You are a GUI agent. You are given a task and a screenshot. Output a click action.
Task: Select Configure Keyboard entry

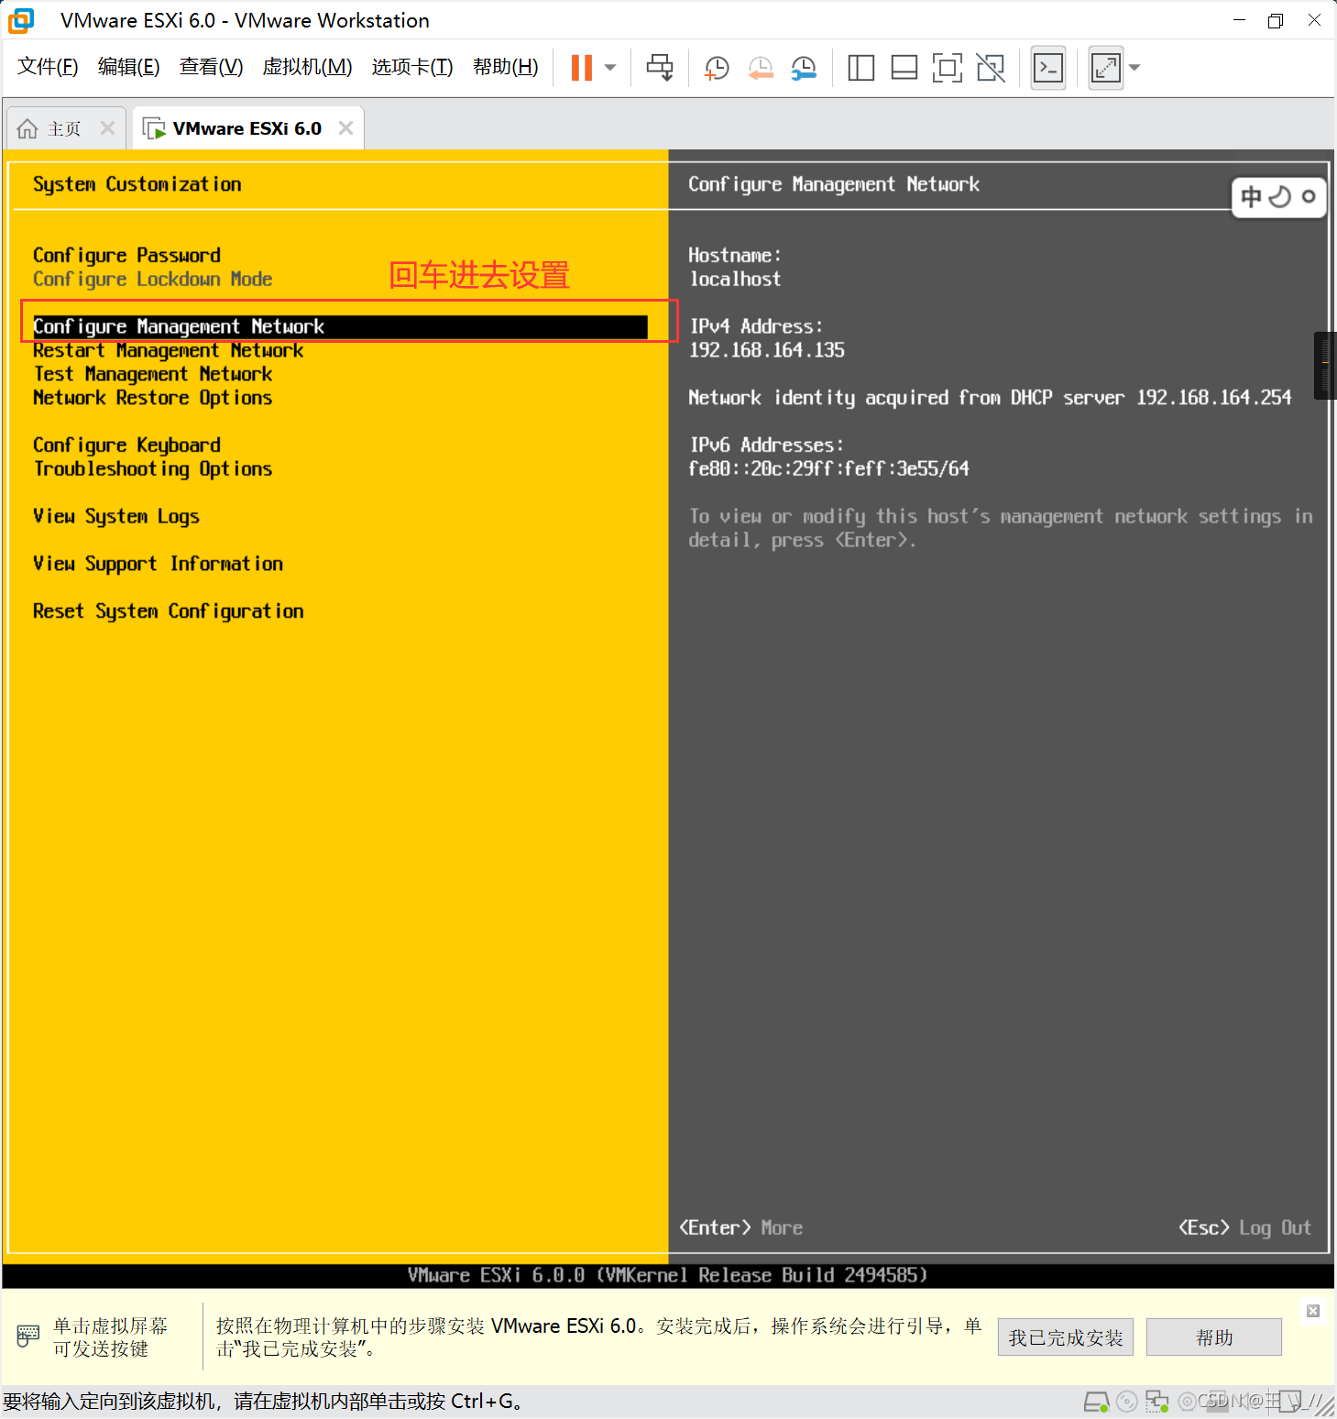pos(126,445)
